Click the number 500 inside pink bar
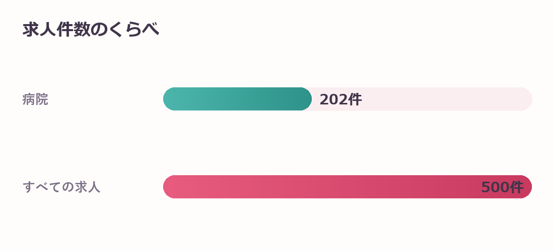This screenshot has height=251, width=554. tap(495, 187)
